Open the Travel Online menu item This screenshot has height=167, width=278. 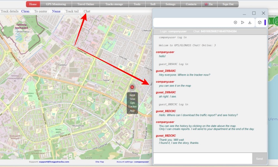[x=86, y=4]
